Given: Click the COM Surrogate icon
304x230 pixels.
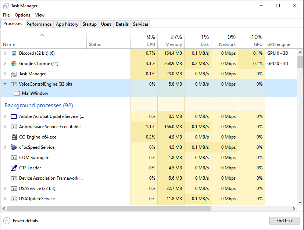Looking at the screenshot, I should point(14,158).
